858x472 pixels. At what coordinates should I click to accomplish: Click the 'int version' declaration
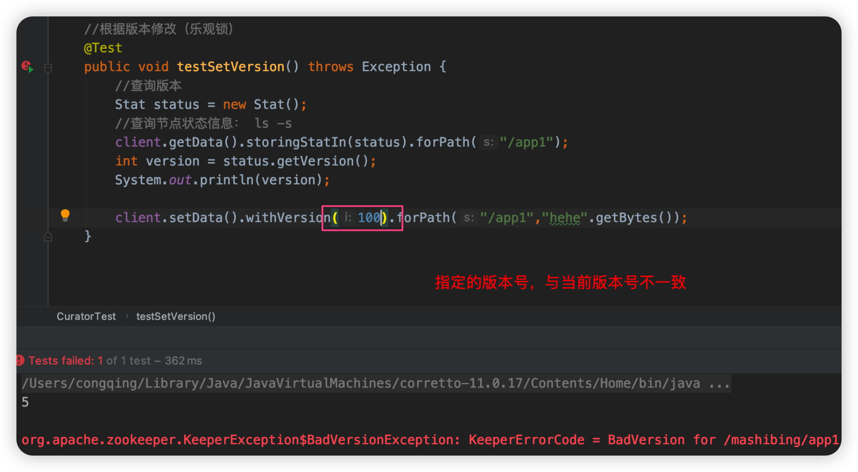click(157, 161)
